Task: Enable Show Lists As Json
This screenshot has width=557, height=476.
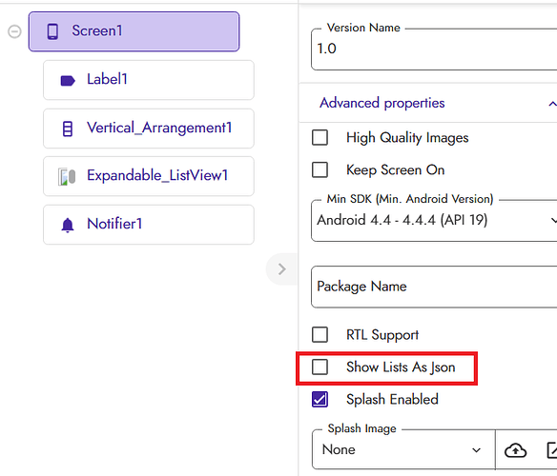Action: click(320, 367)
